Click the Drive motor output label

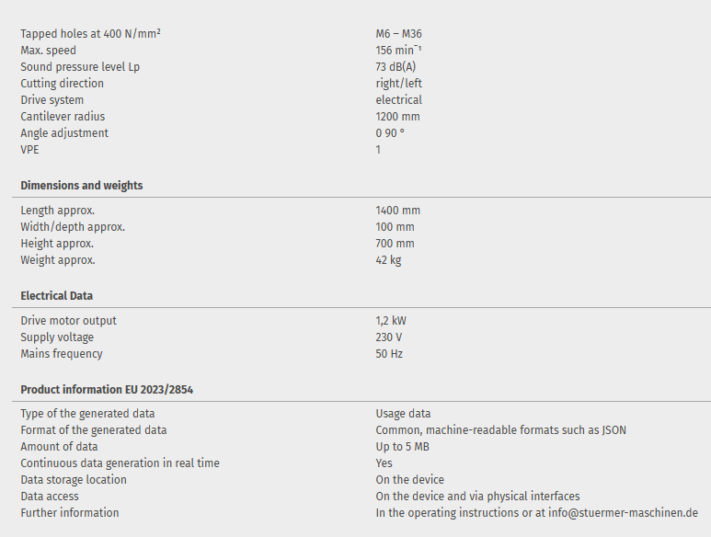click(69, 321)
